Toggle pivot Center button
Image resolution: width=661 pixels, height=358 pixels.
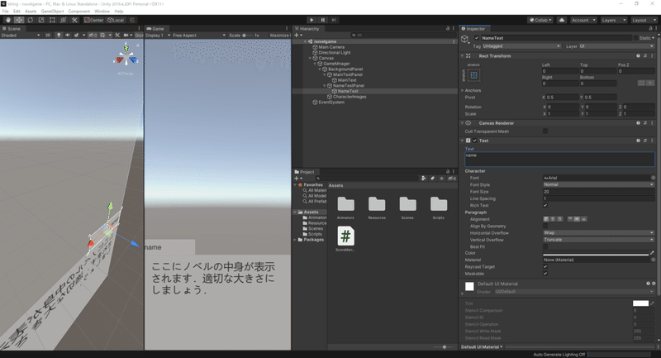(x=93, y=20)
